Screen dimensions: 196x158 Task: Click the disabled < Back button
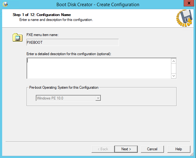coord(103,149)
